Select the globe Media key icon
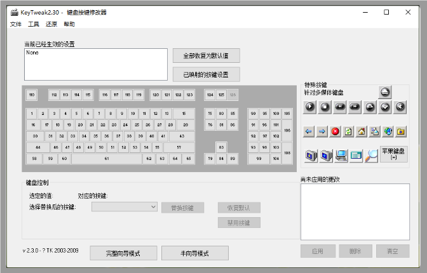427x273 pixels. click(x=388, y=131)
